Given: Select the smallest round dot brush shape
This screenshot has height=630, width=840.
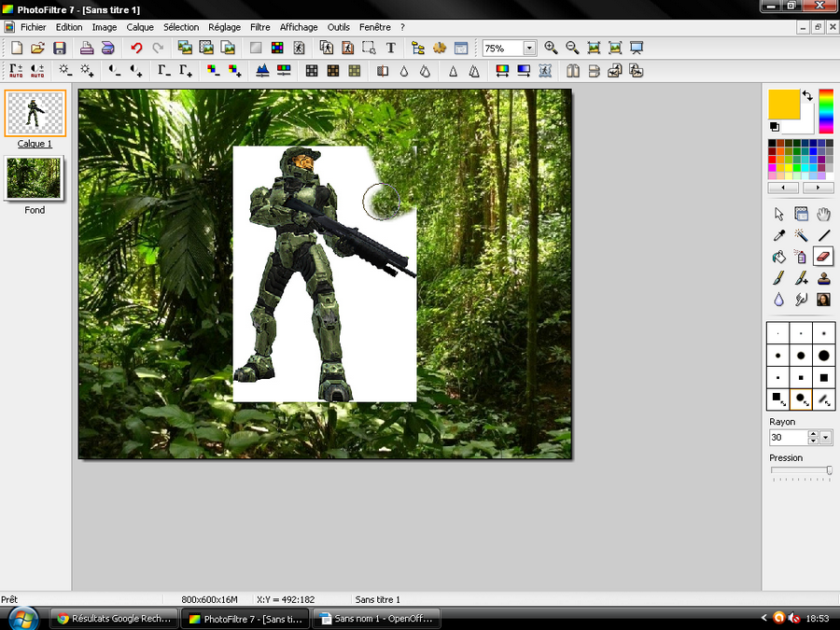Looking at the screenshot, I should coord(777,333).
